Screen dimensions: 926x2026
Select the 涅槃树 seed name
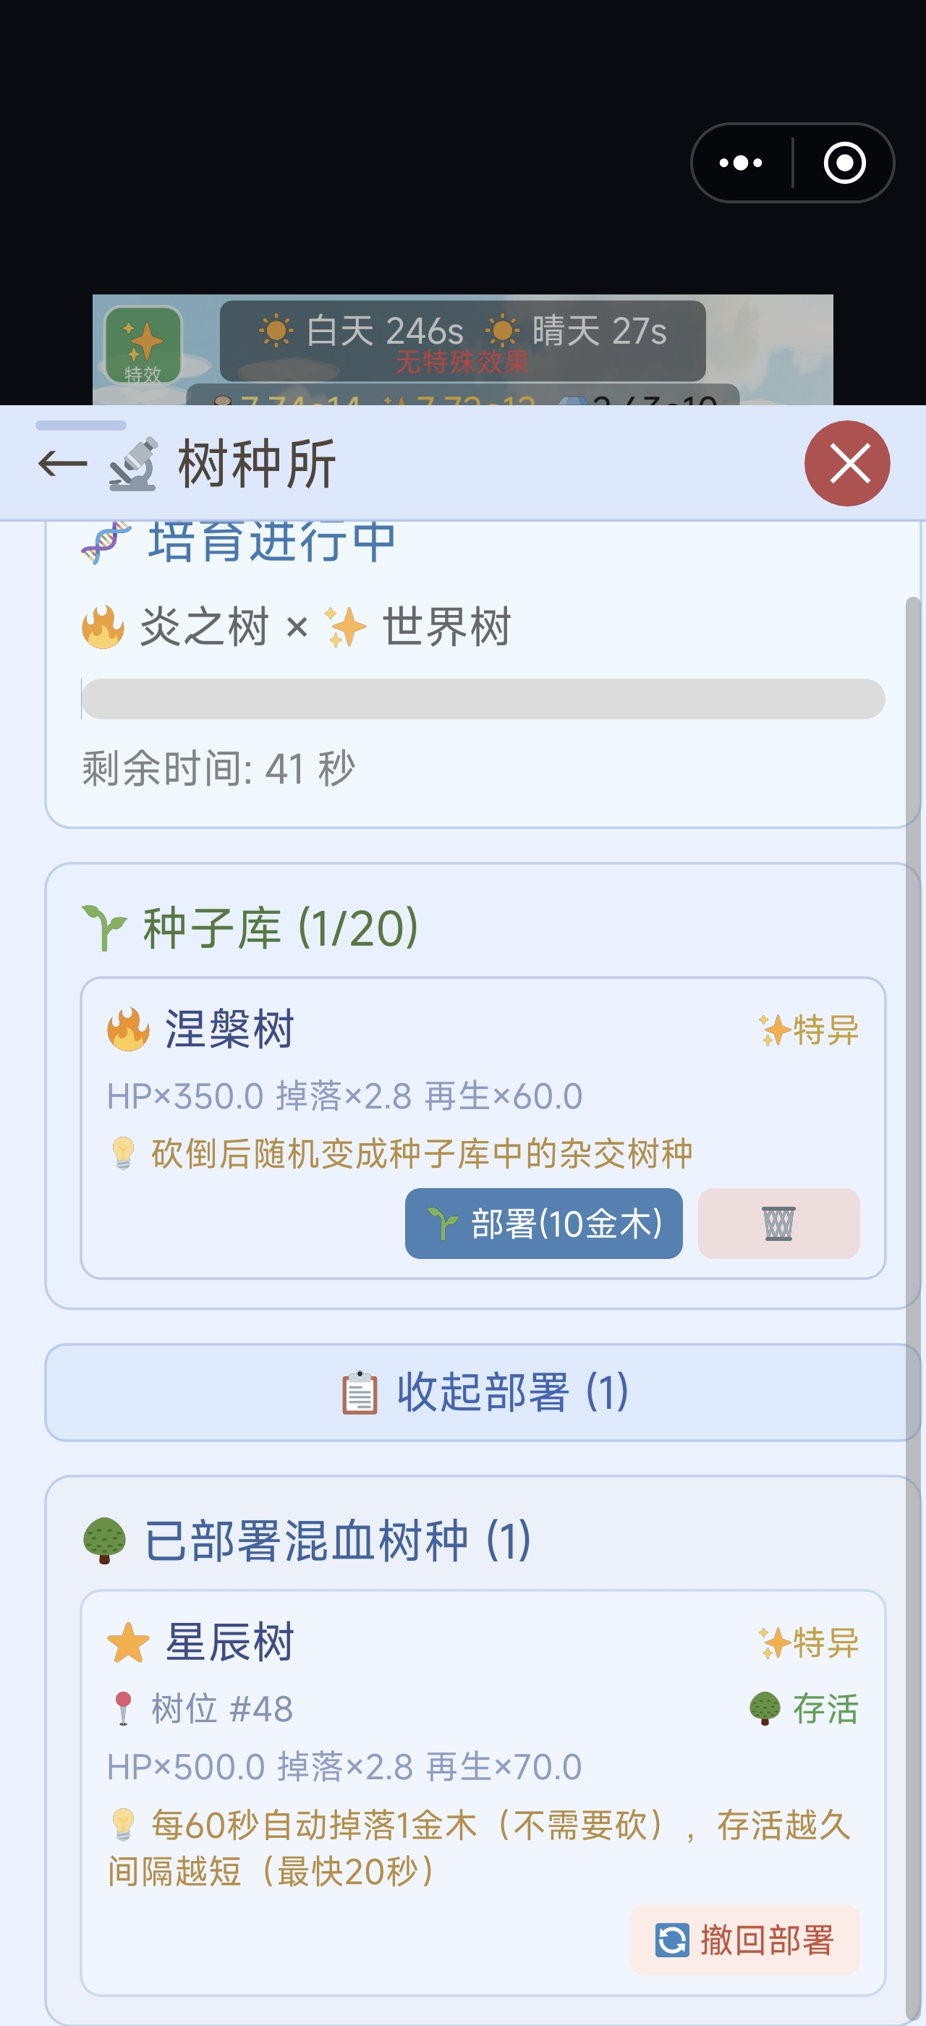pyautogui.click(x=229, y=1028)
